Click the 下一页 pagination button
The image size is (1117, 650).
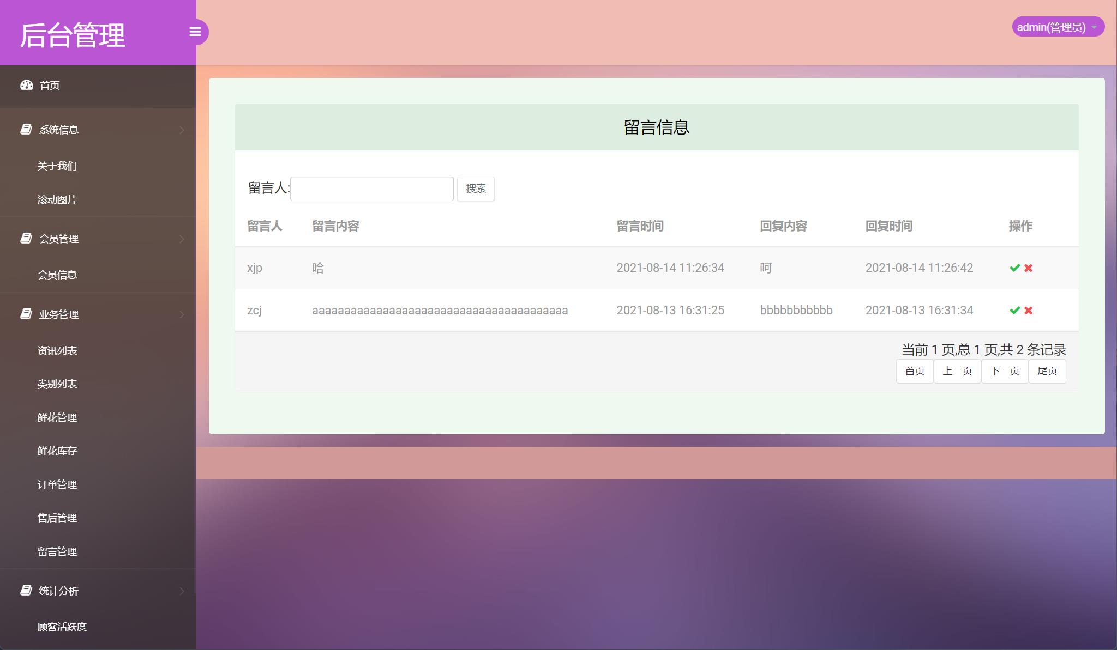[1005, 371]
